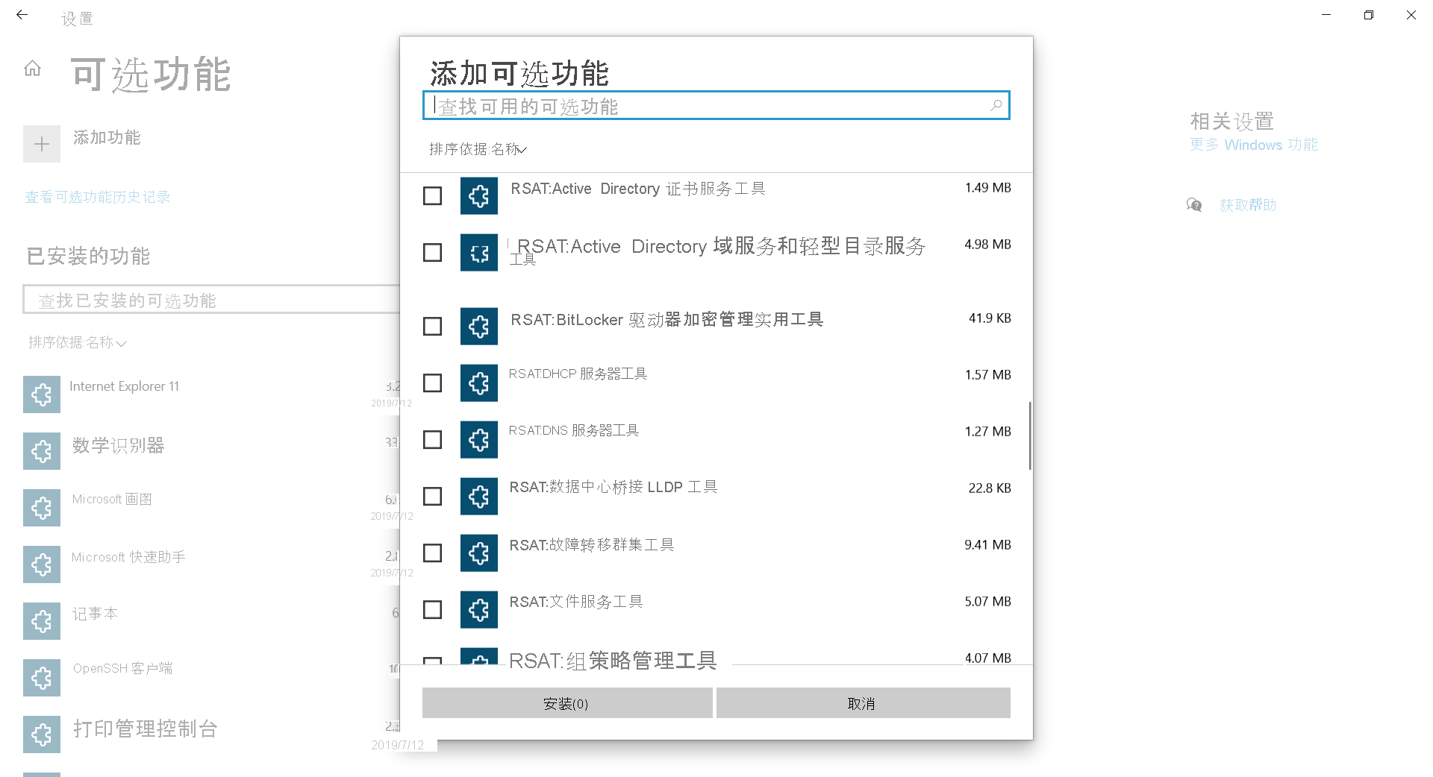This screenshot has height=777, width=1433.
Task: Click the RSAT 数据中心桥接 LLDP 工具 feature icon
Action: coord(479,497)
